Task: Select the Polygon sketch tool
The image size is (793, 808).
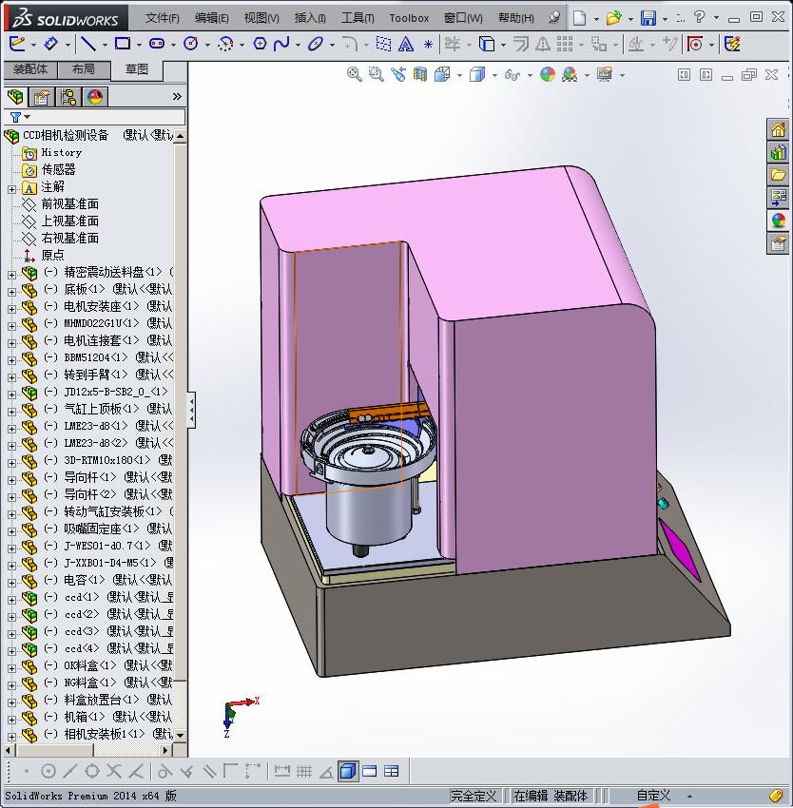Action: [260, 44]
